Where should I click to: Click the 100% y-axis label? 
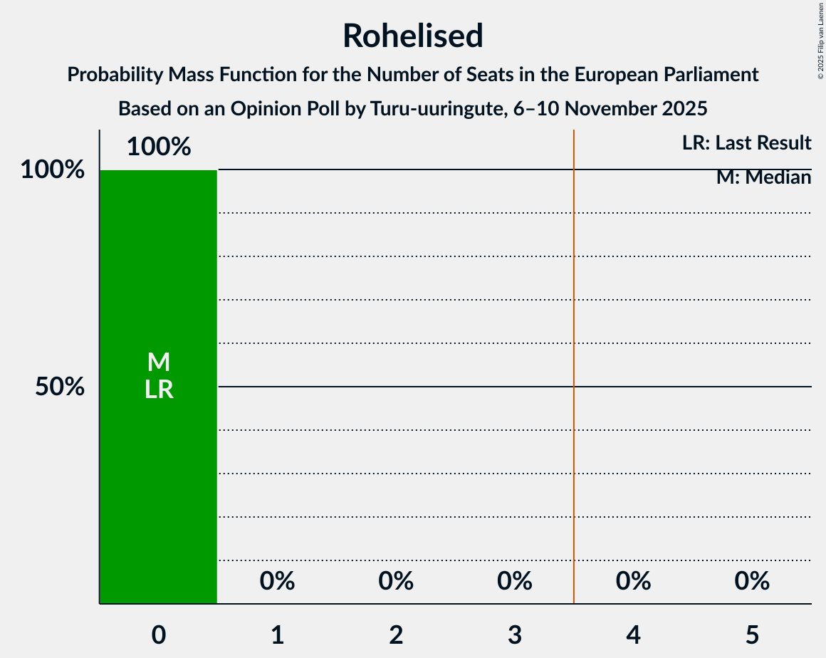(52, 170)
